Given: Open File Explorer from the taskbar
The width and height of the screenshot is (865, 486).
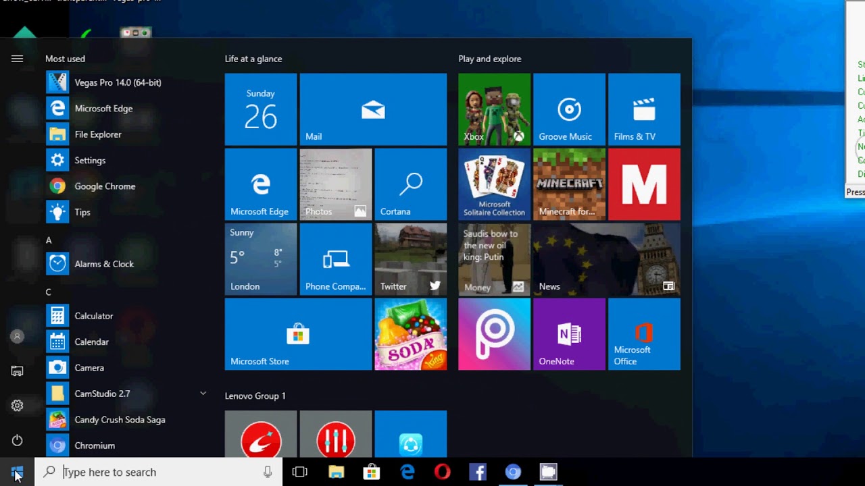Looking at the screenshot, I should pyautogui.click(x=336, y=472).
